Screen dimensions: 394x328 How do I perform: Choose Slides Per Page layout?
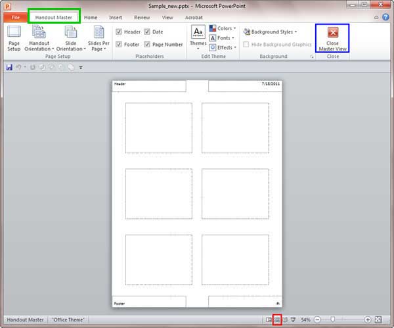98,39
